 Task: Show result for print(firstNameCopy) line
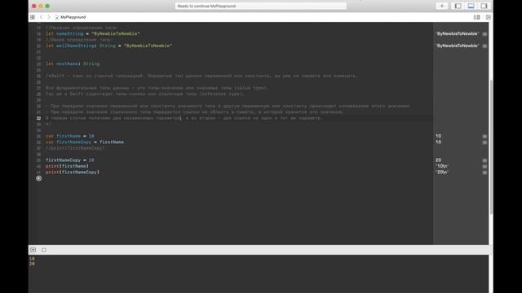[484, 173]
